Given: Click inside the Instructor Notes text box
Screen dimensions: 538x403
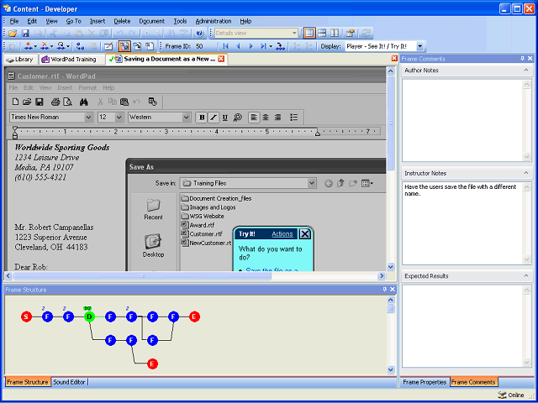Looking at the screenshot, I should point(462,223).
